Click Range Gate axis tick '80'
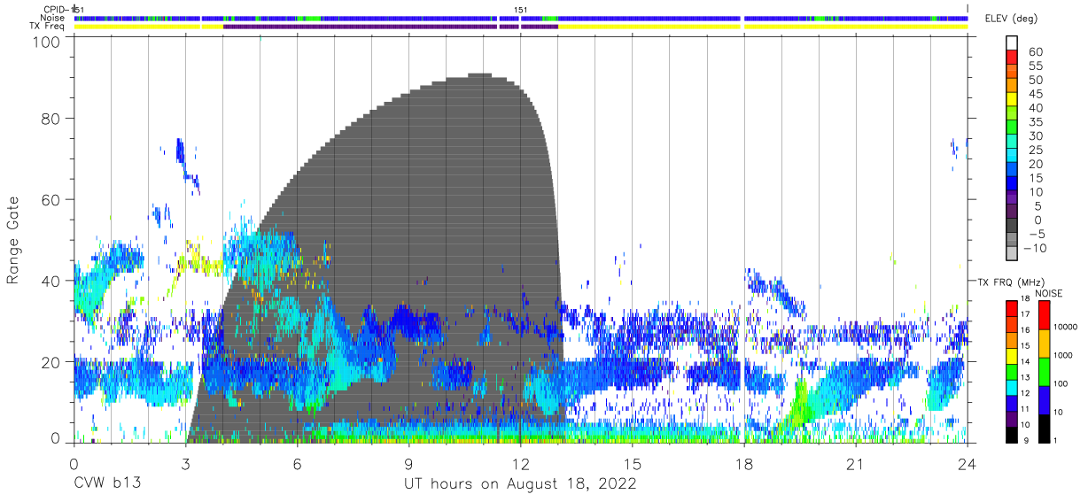 click(x=51, y=119)
